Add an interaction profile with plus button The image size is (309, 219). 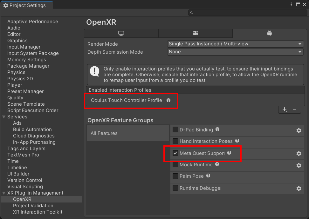pos(285,109)
